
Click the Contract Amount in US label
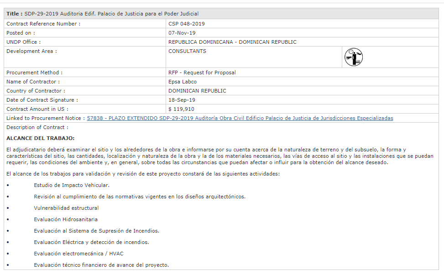(37, 109)
